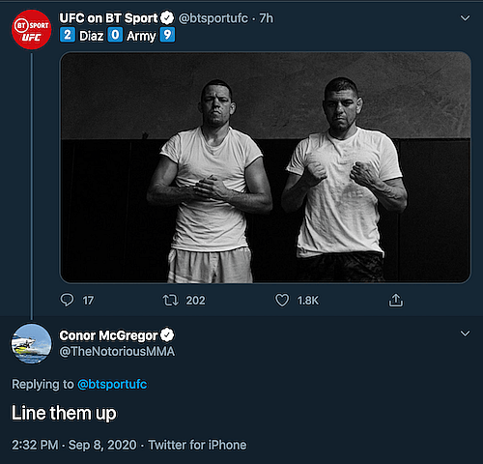Image resolution: width=483 pixels, height=464 pixels.
Task: Retweet the BT Sport UFC tweet
Action: pyautogui.click(x=170, y=301)
